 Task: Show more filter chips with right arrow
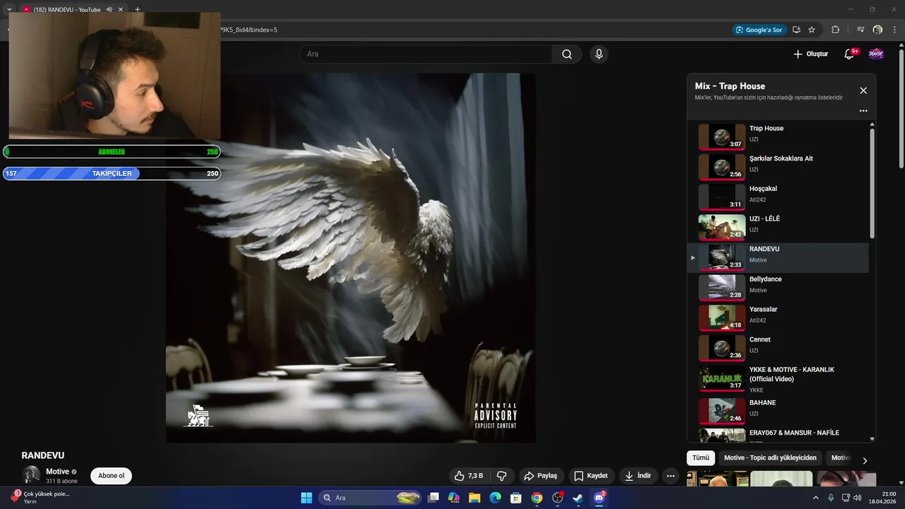tap(864, 461)
